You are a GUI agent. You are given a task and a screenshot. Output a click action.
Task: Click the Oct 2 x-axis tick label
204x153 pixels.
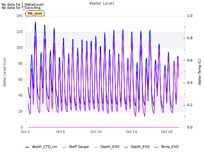coord(25,132)
